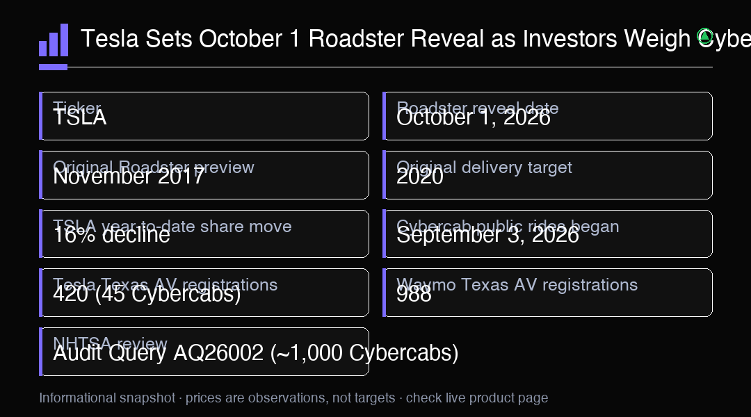Select the November 2017 Roadster preview card

(204, 175)
